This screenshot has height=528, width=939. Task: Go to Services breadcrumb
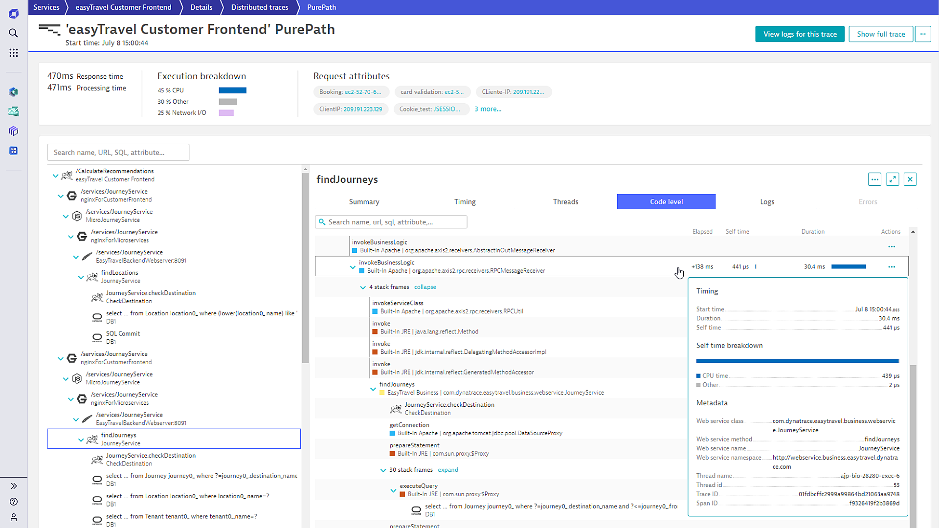[46, 7]
